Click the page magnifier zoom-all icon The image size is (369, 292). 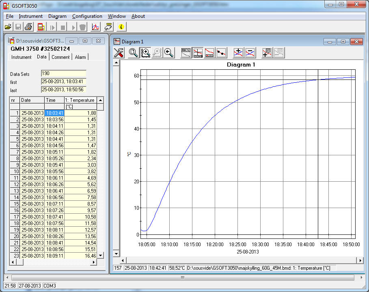pyautogui.click(x=134, y=53)
